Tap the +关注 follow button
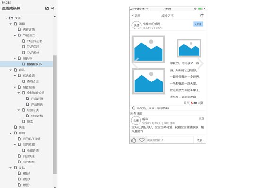The height and width of the screenshot is (188, 260). (x=199, y=24)
